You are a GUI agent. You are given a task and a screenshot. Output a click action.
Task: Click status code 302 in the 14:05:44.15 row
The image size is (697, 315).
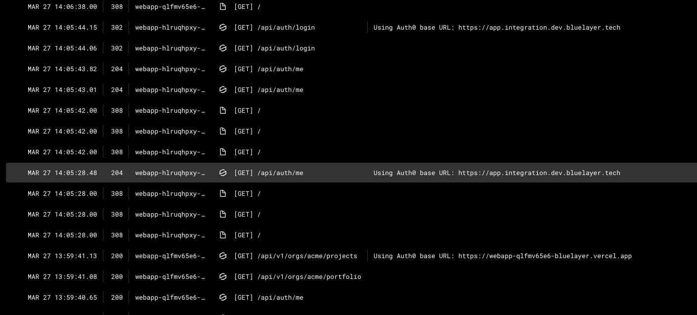pos(117,28)
